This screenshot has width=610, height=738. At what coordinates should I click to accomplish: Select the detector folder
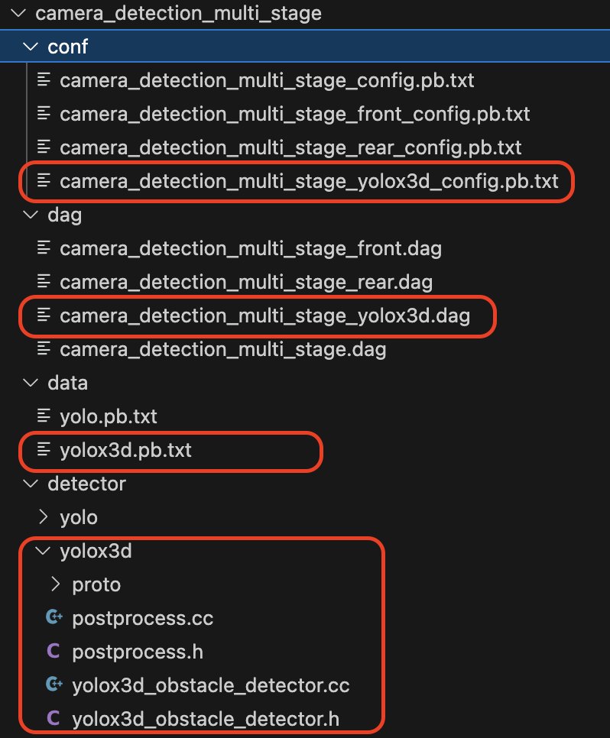point(86,484)
